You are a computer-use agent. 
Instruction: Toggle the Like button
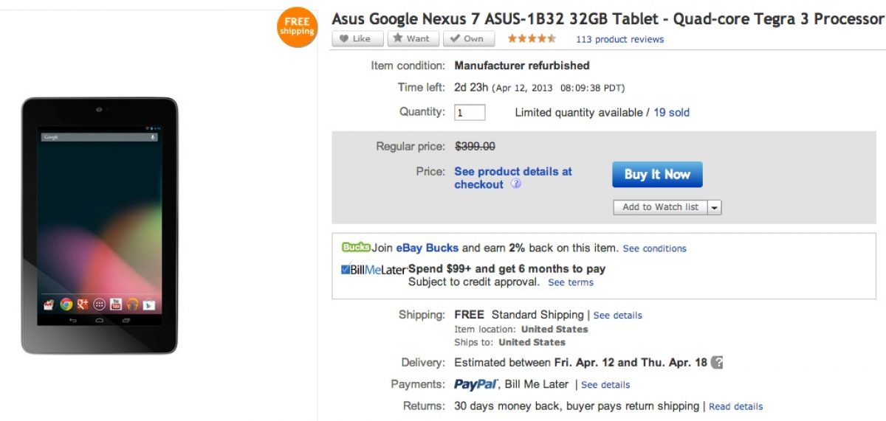[357, 39]
